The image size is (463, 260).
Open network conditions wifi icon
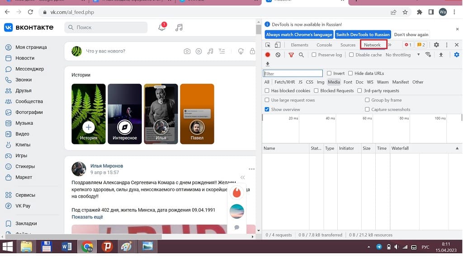[x=428, y=55]
